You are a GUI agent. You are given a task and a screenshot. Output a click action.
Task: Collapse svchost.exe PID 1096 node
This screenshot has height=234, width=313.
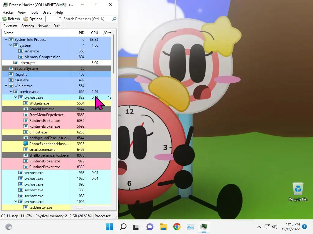tap(16, 202)
